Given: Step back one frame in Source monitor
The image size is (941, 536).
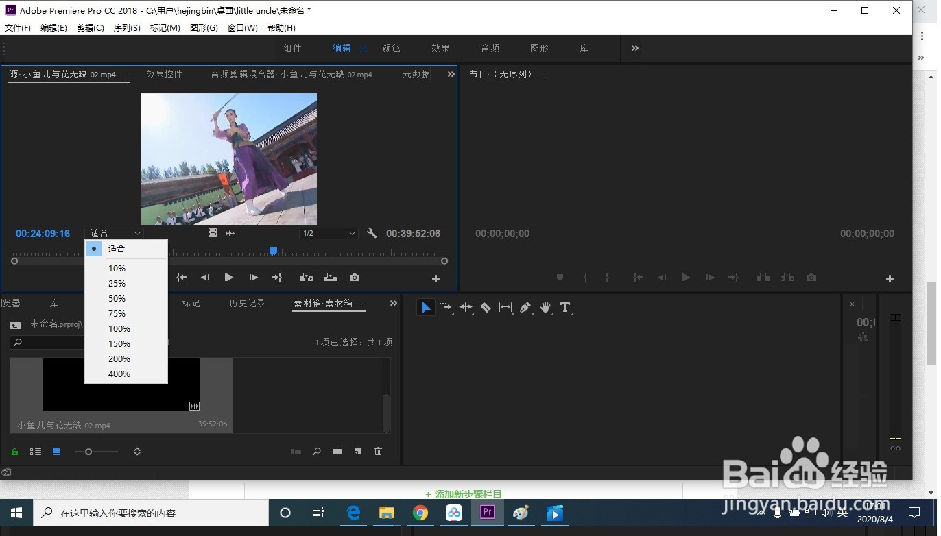Looking at the screenshot, I should pos(205,278).
